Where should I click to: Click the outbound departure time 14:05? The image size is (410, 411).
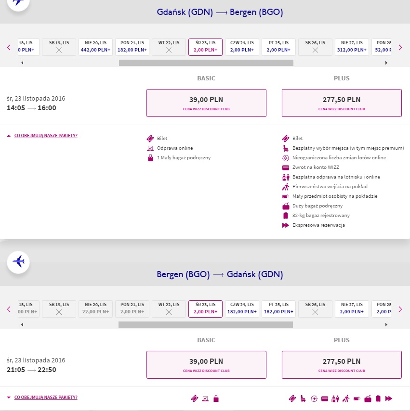click(16, 108)
